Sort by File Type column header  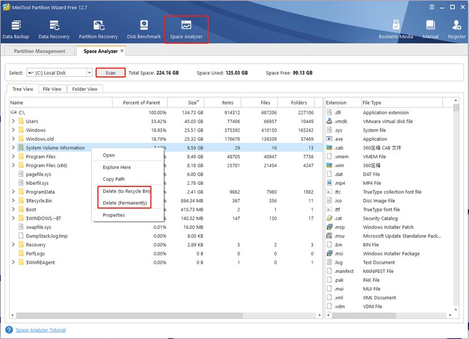(x=402, y=102)
